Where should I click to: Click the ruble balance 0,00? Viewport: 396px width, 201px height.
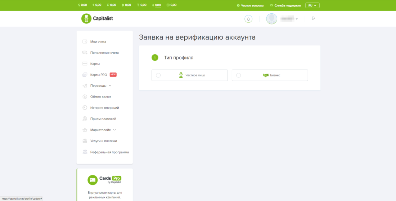pyautogui.click(x=113, y=5)
